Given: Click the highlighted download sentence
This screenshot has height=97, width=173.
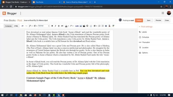Looking at the screenshot, I should tap(68, 72).
